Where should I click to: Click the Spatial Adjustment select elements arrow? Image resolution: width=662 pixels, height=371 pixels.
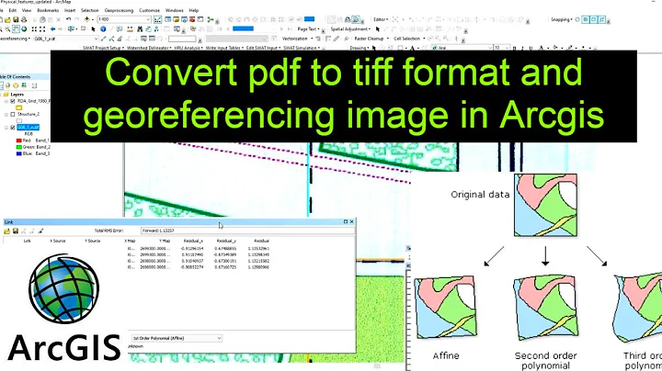[378, 29]
